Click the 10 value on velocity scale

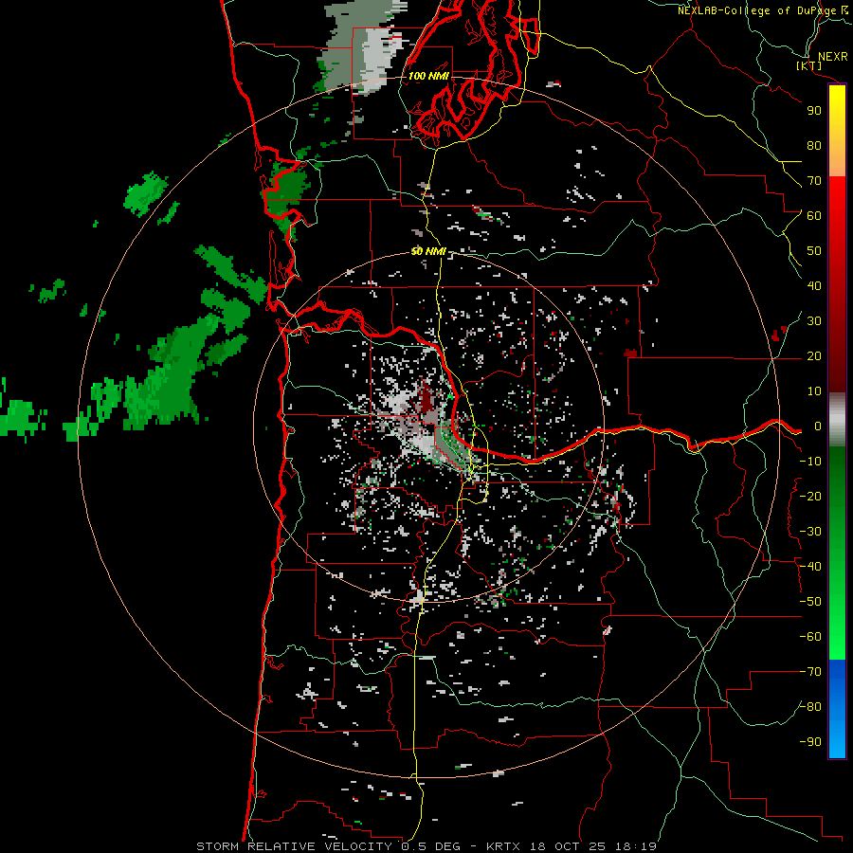[x=814, y=391]
